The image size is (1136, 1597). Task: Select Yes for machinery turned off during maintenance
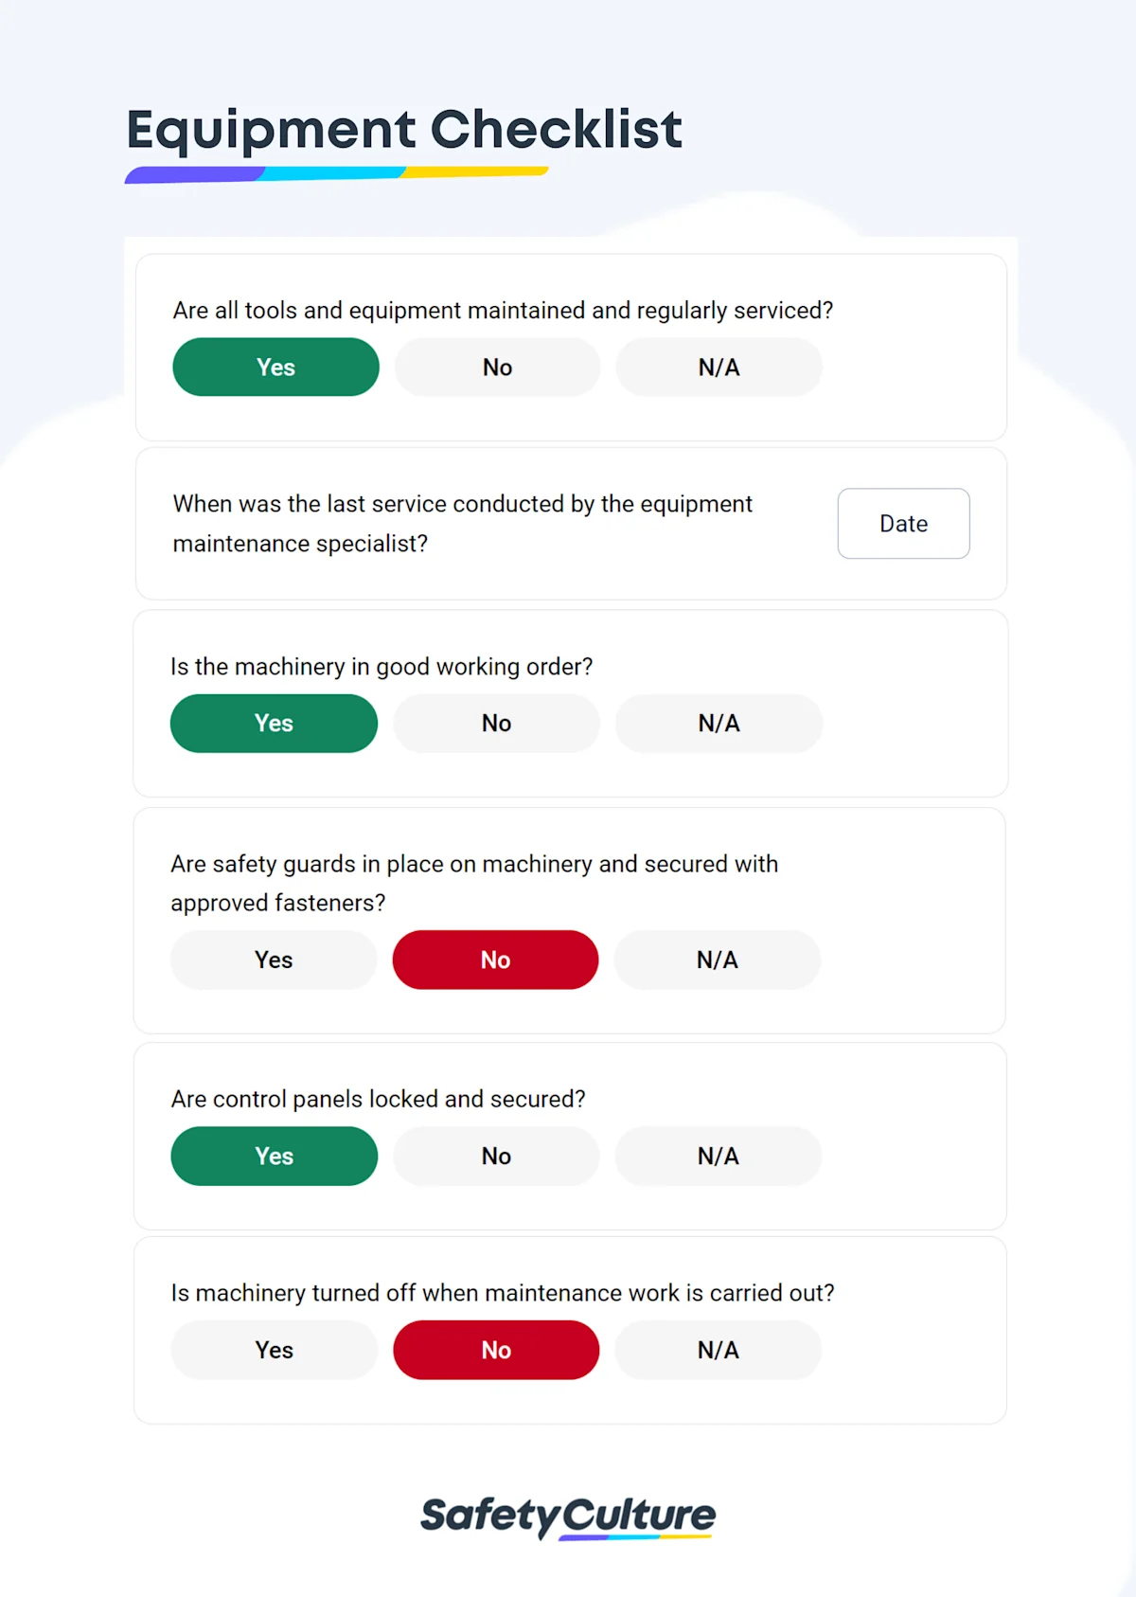click(x=274, y=1351)
